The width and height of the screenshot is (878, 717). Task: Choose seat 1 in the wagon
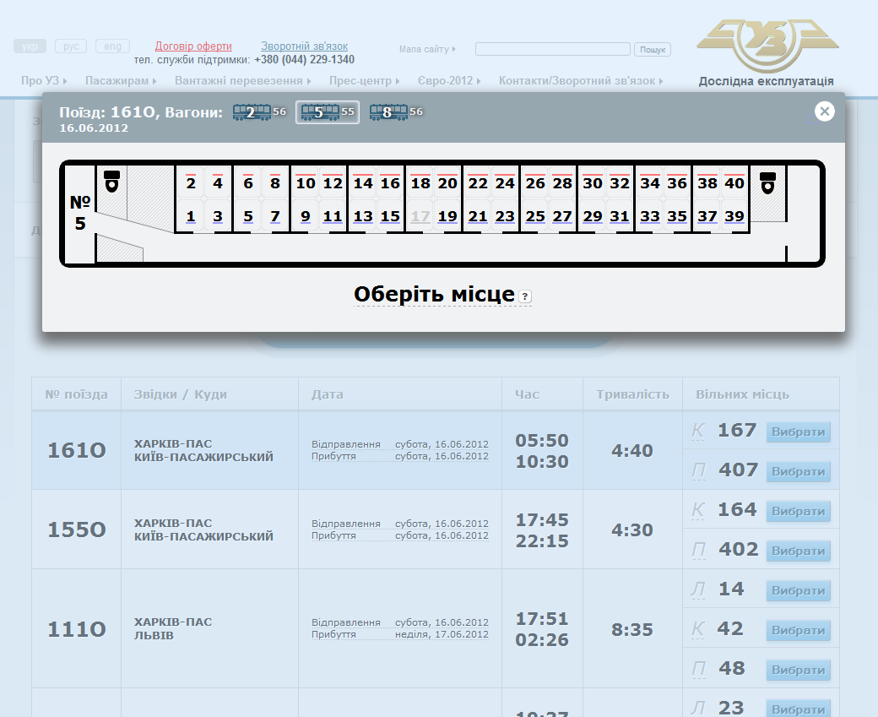pos(191,217)
